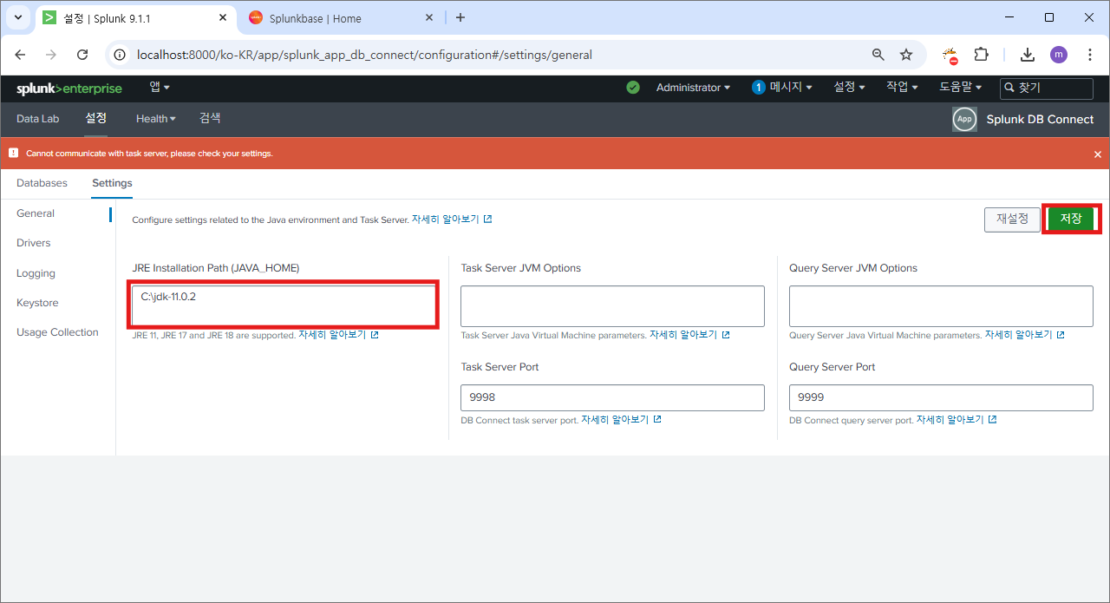Open a new browser tab

pyautogui.click(x=460, y=17)
